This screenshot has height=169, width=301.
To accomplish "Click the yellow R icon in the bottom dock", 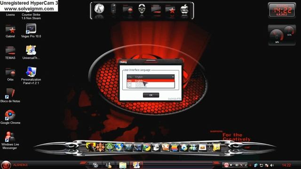I will click(216, 147).
